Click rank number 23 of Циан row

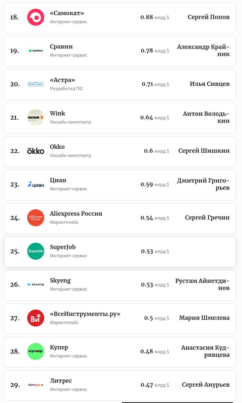(14, 184)
